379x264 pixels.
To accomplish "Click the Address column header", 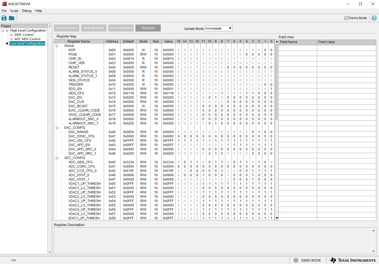I will (112, 41).
